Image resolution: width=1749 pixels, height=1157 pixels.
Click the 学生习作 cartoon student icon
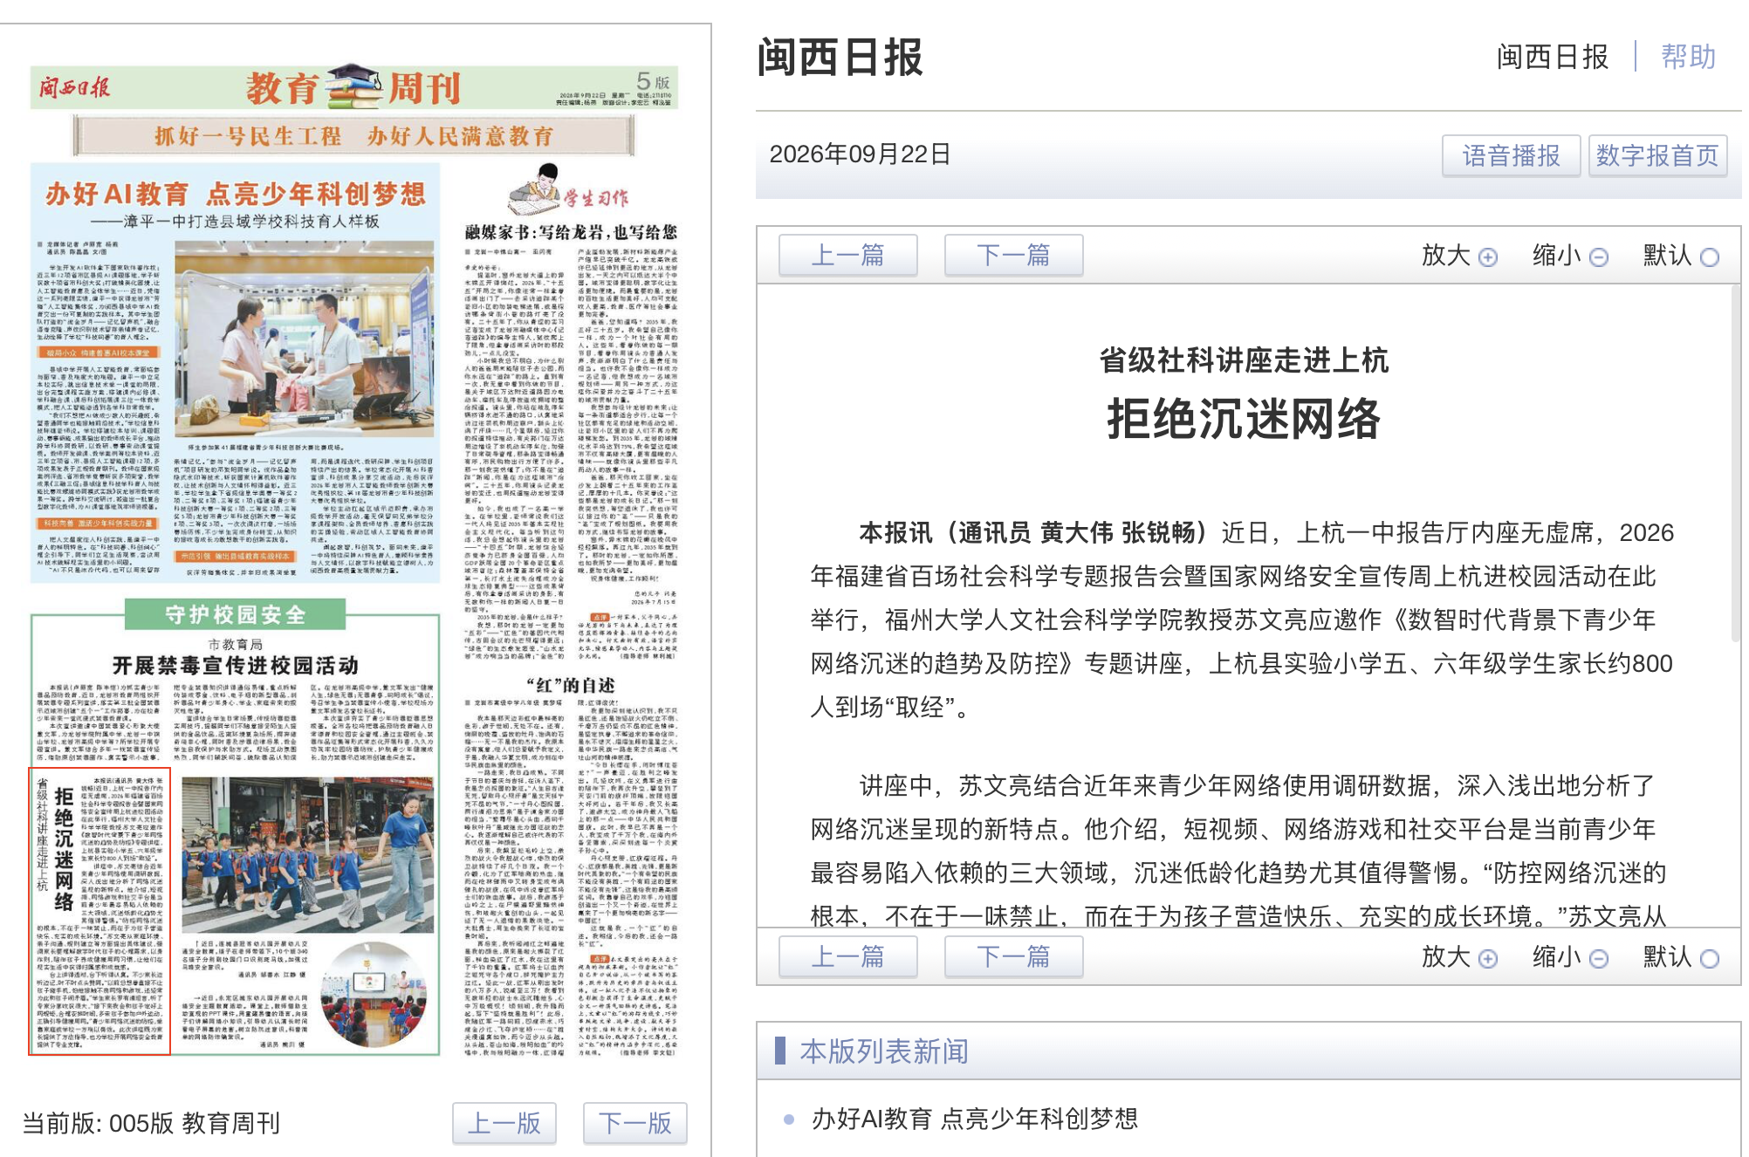click(535, 188)
